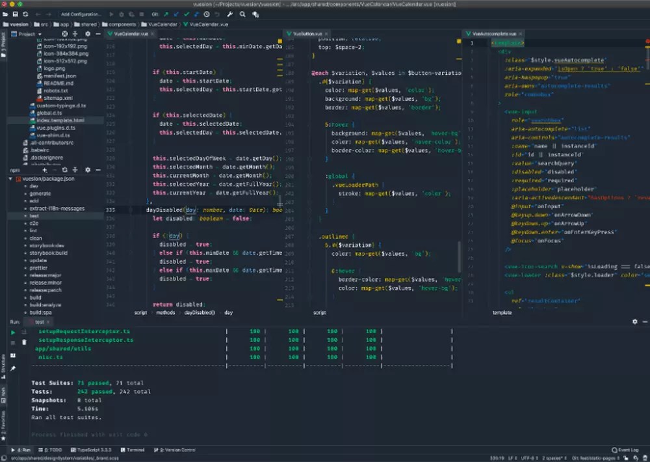Run the project with the green play icon
The image size is (650, 462).
point(111,14)
